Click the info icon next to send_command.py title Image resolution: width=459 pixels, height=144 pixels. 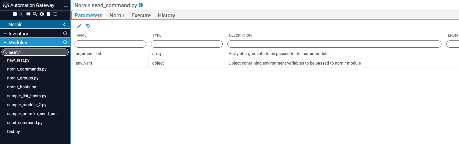click(141, 5)
